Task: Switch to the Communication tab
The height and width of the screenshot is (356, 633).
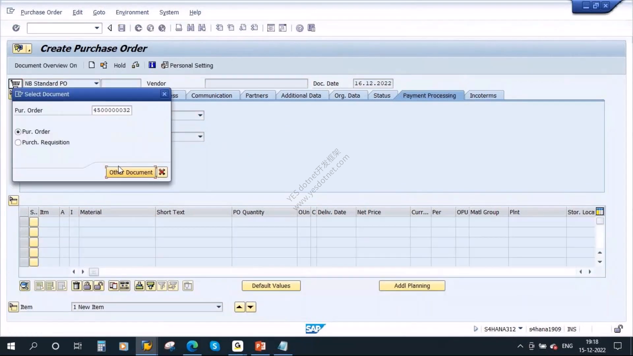Action: point(212,96)
